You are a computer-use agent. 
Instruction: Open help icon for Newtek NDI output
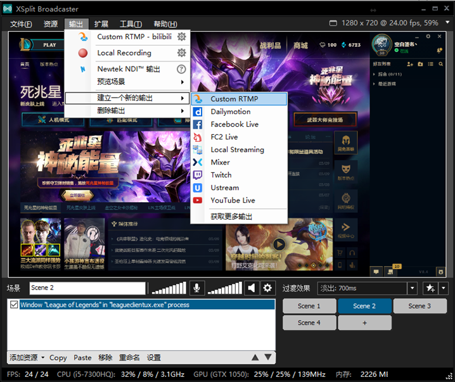(181, 69)
